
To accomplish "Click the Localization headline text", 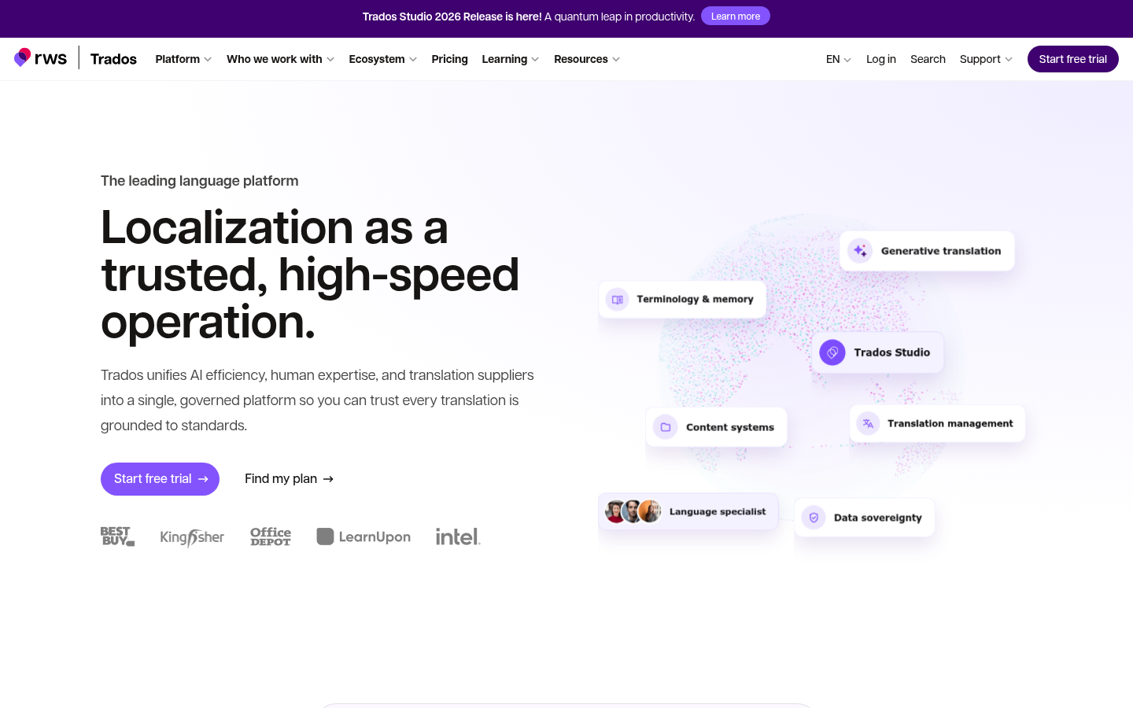I will [310, 275].
